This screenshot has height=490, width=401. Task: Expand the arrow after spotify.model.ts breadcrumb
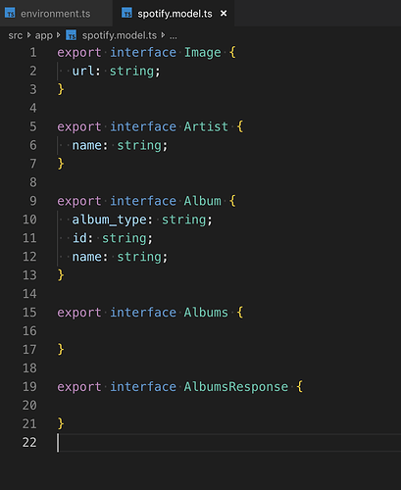pyautogui.click(x=163, y=35)
